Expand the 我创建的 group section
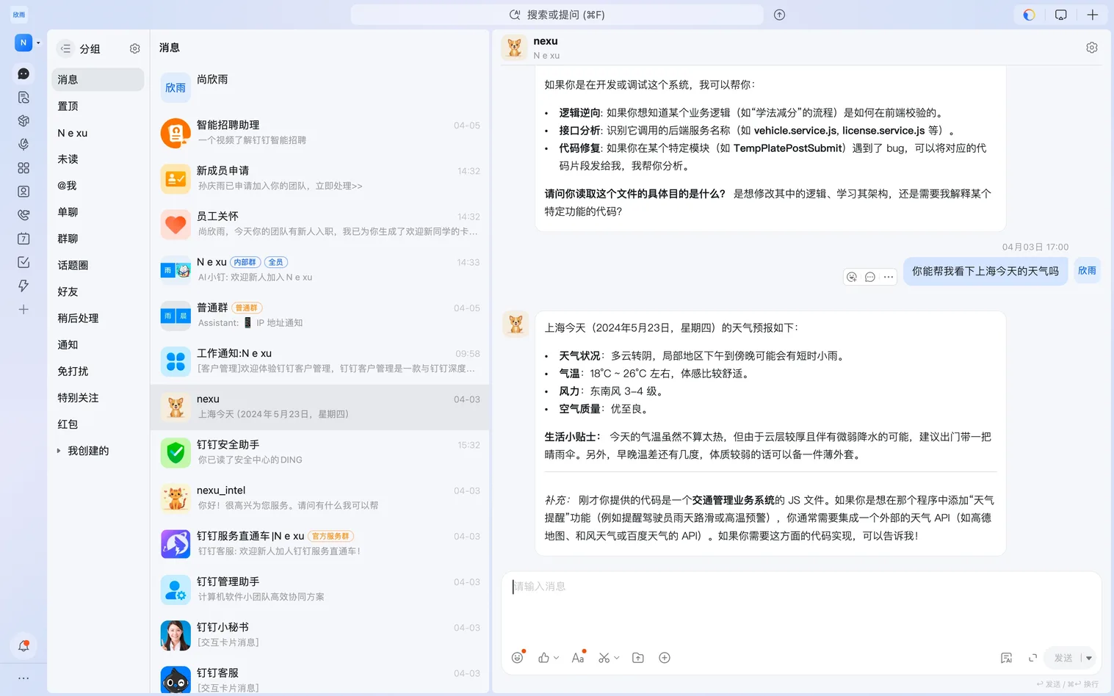Screen dimensions: 1114x696 tap(59, 450)
